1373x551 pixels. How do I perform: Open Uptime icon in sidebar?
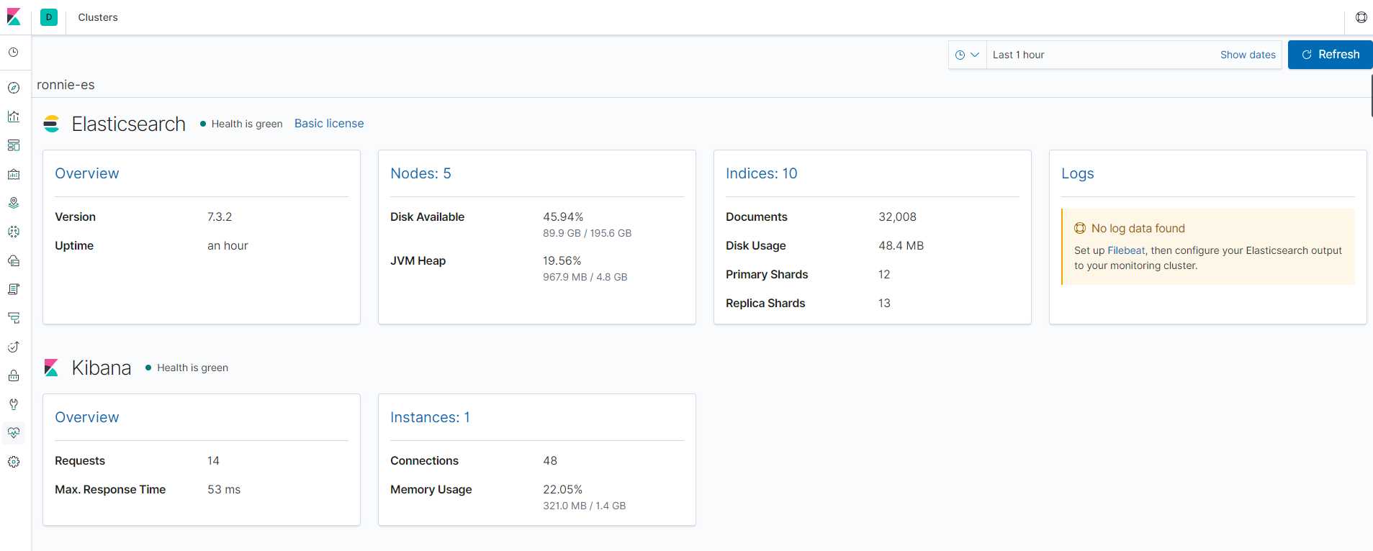(x=14, y=347)
